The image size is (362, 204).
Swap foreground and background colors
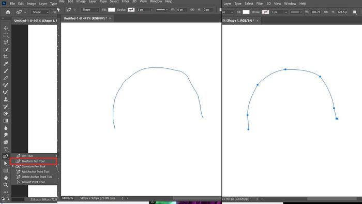8,198
